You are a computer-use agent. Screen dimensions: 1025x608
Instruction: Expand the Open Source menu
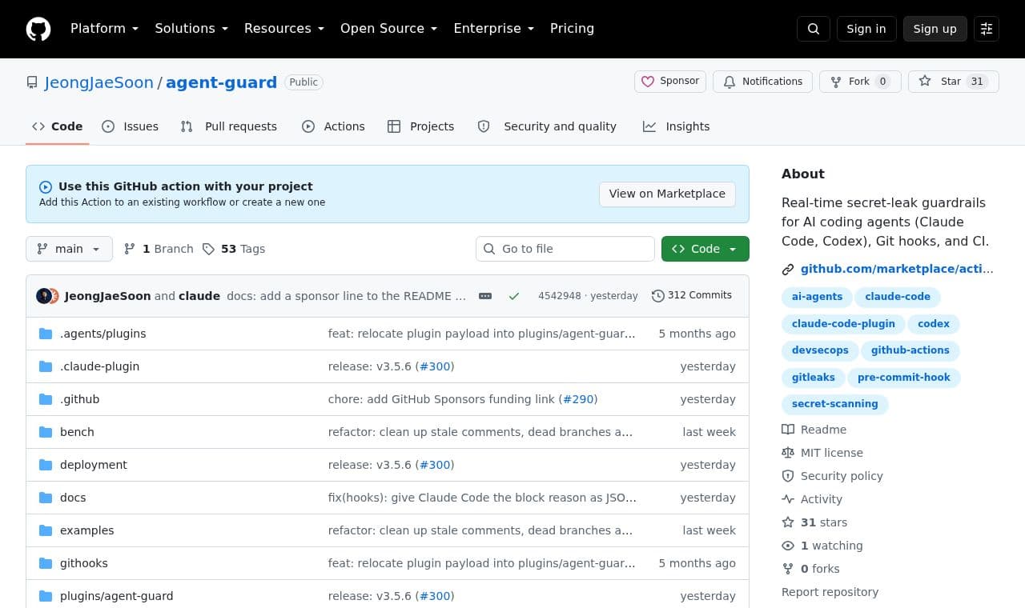[x=389, y=29]
